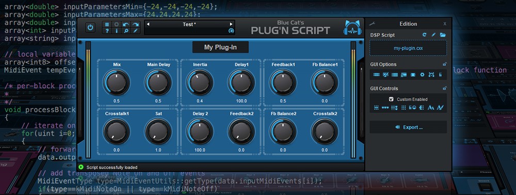Select the previous preset with the left arrow
Image resolution: width=516 pixels, height=195 pixels.
pyautogui.click(x=148, y=24)
